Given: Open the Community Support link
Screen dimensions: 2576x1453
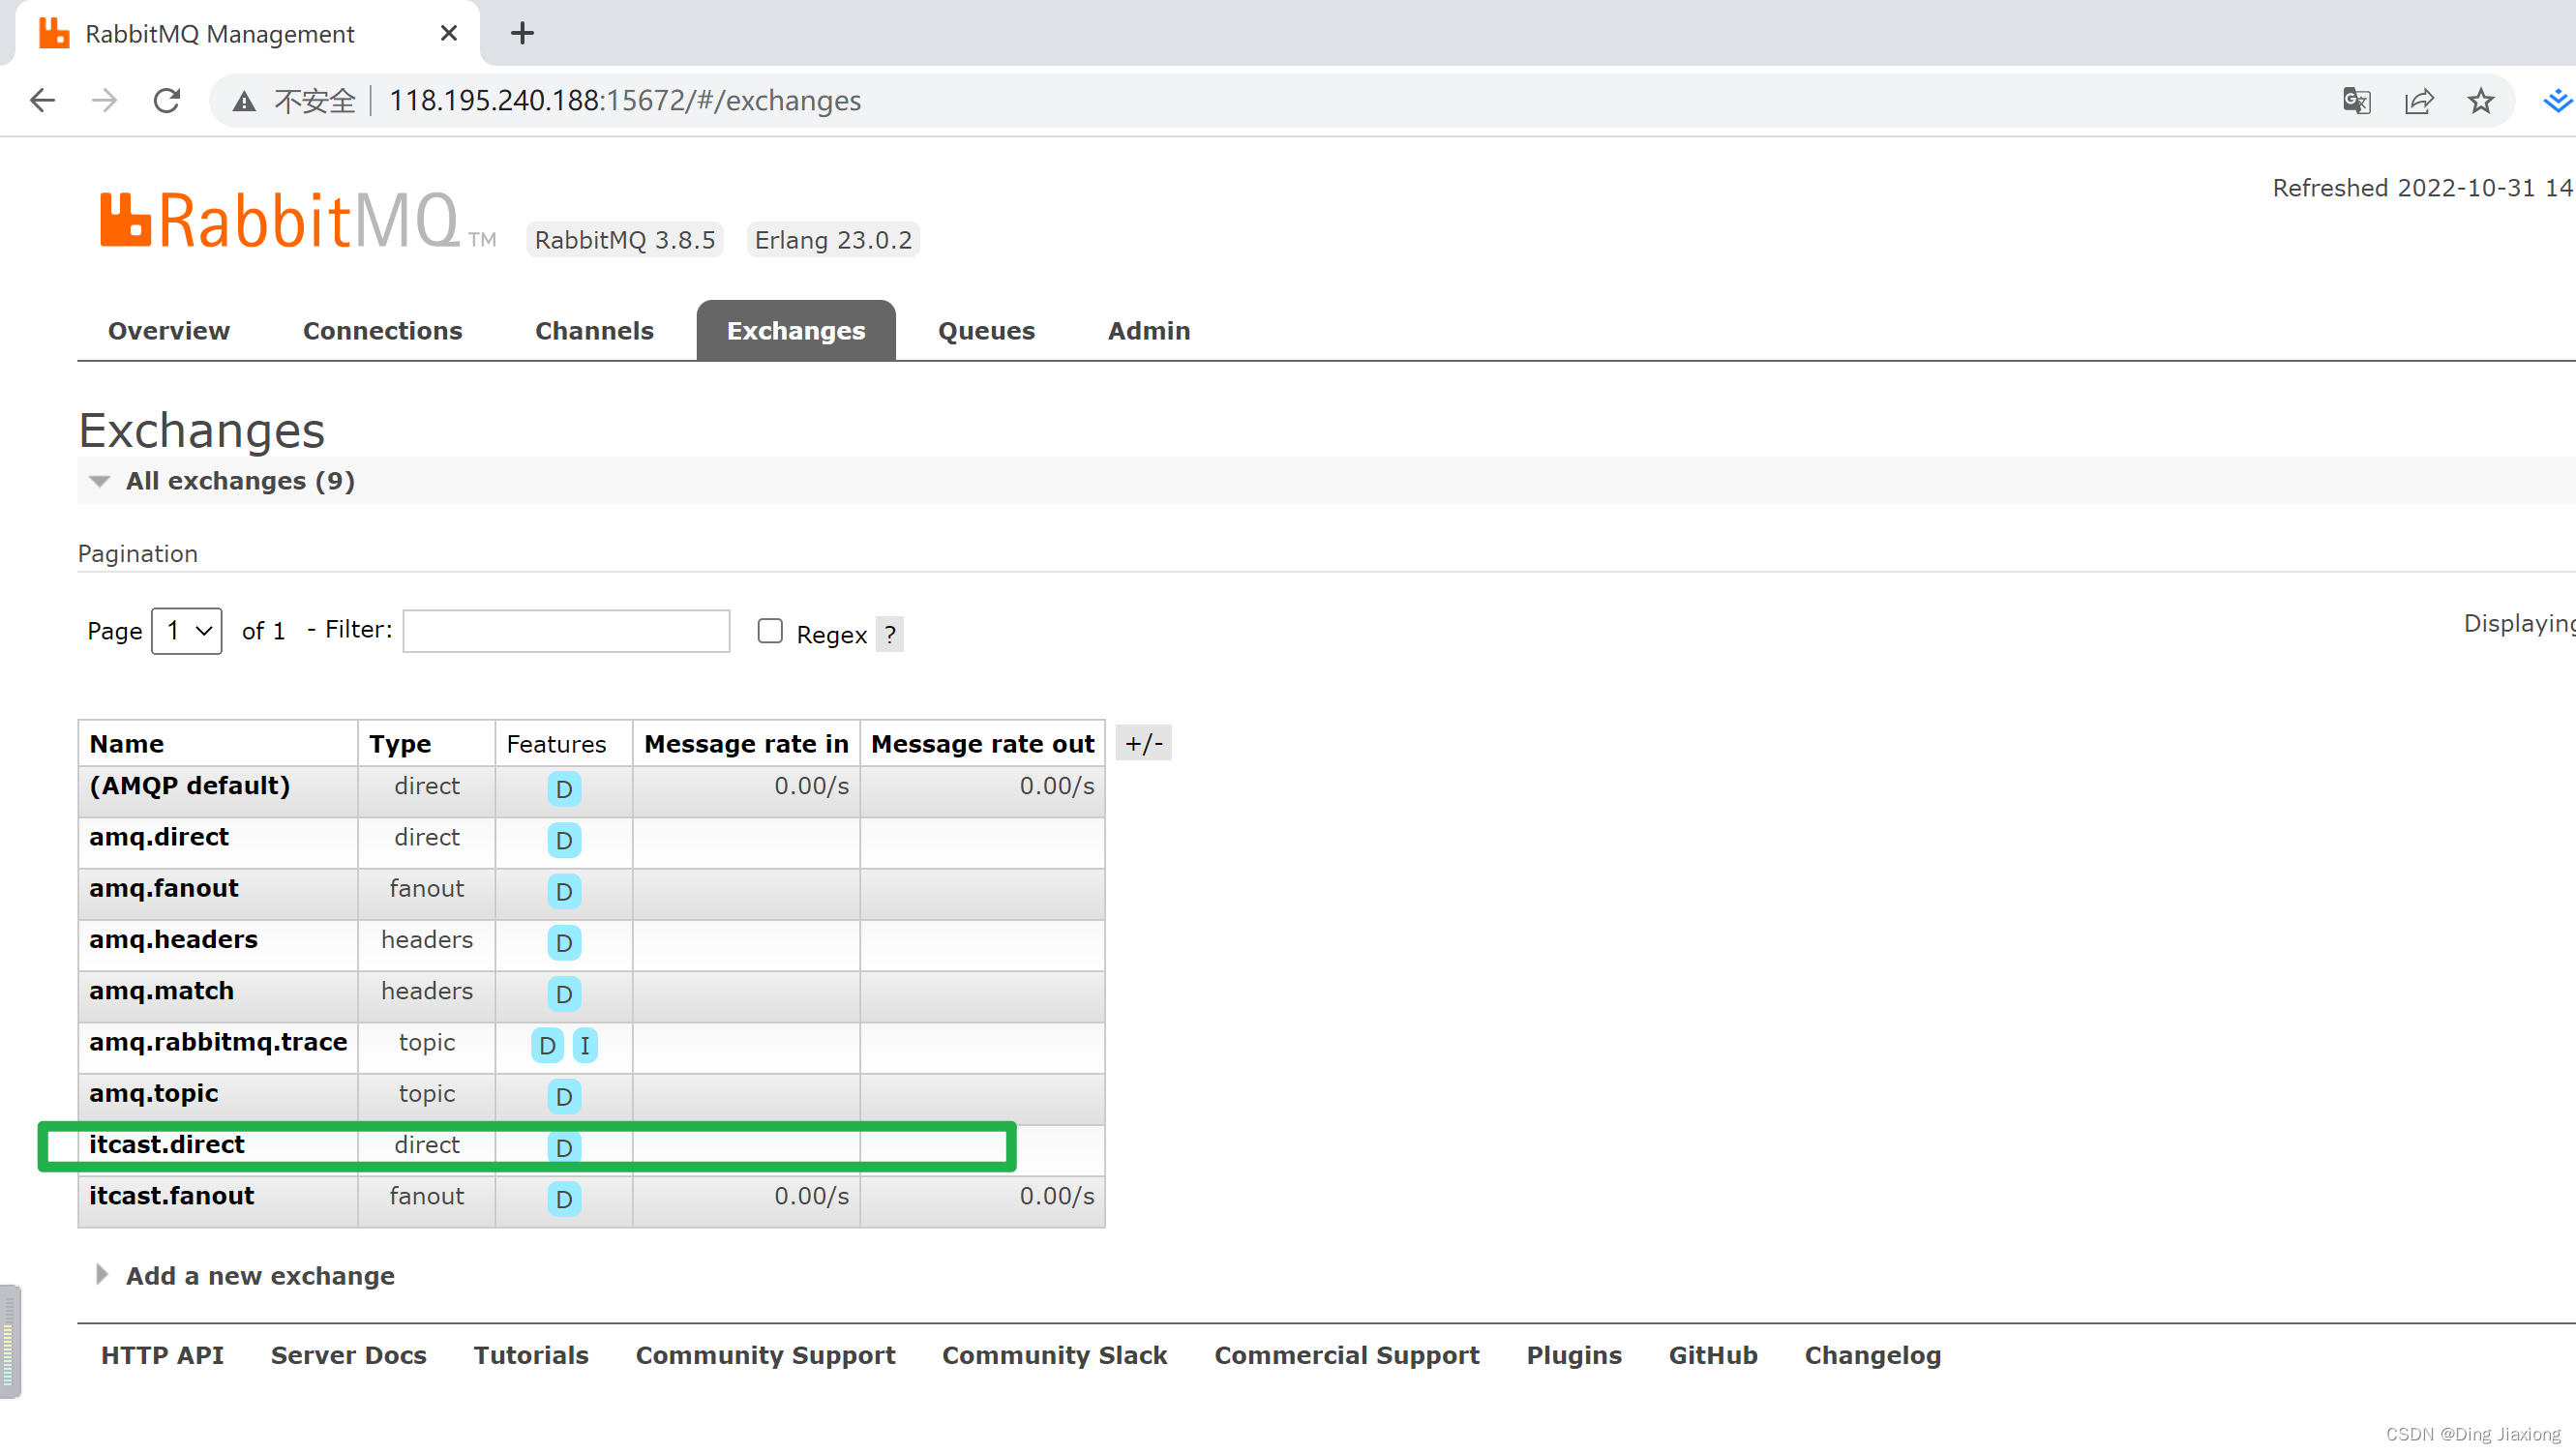Looking at the screenshot, I should pyautogui.click(x=765, y=1355).
